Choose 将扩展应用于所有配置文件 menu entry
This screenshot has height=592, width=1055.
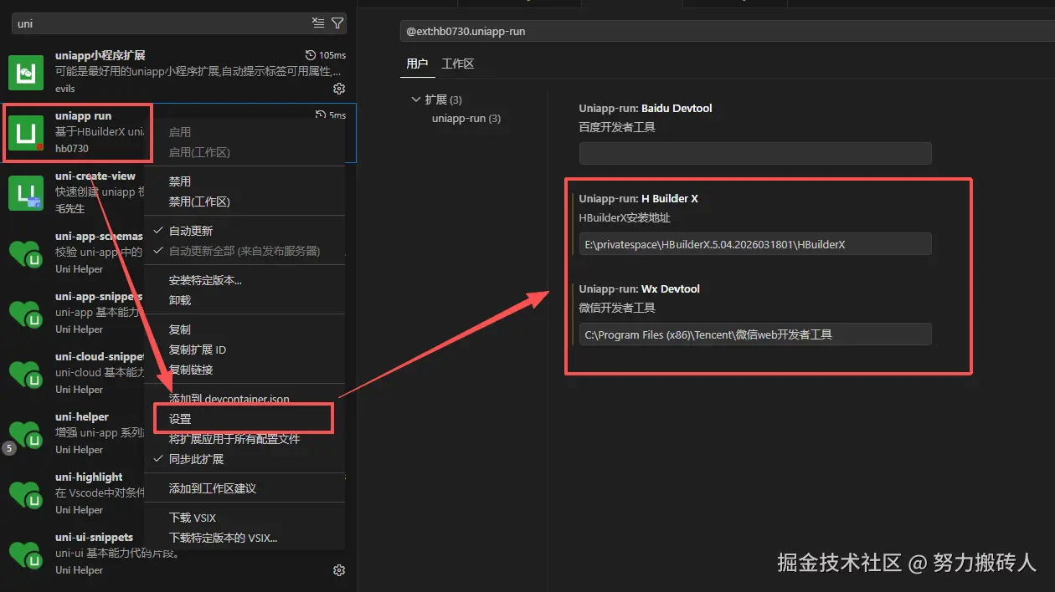click(244, 439)
